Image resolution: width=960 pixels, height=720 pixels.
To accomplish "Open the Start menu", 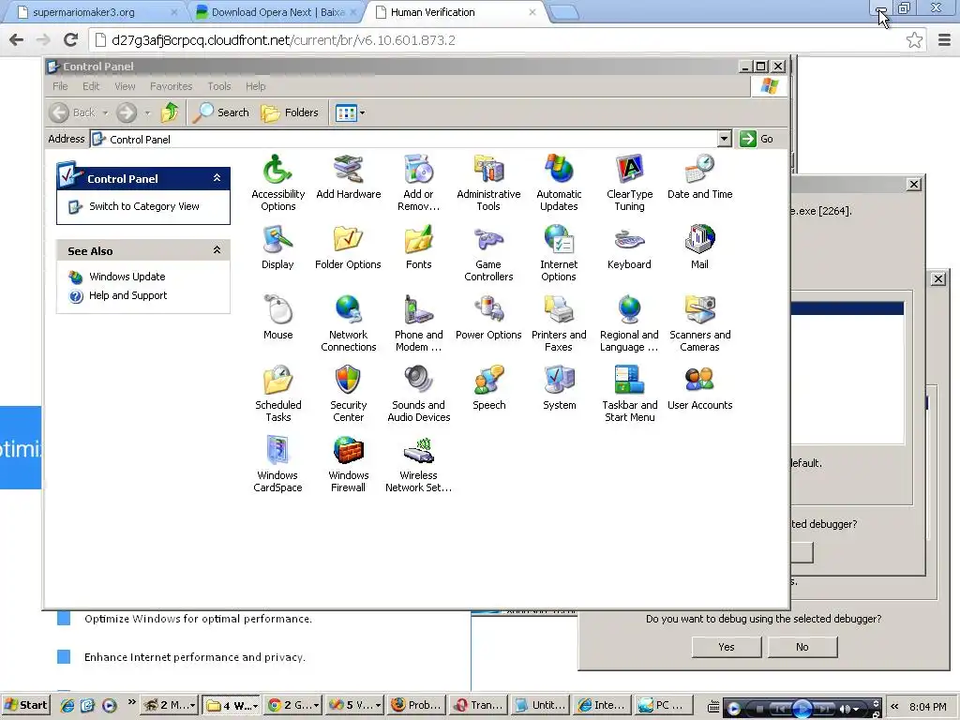I will pyautogui.click(x=25, y=705).
